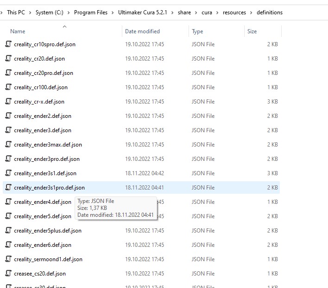Click the file icon of creality_ender3s1.def.json
The width and height of the screenshot is (328, 288).
[8, 173]
